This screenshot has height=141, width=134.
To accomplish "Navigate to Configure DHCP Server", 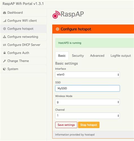I will (x=23, y=45).
